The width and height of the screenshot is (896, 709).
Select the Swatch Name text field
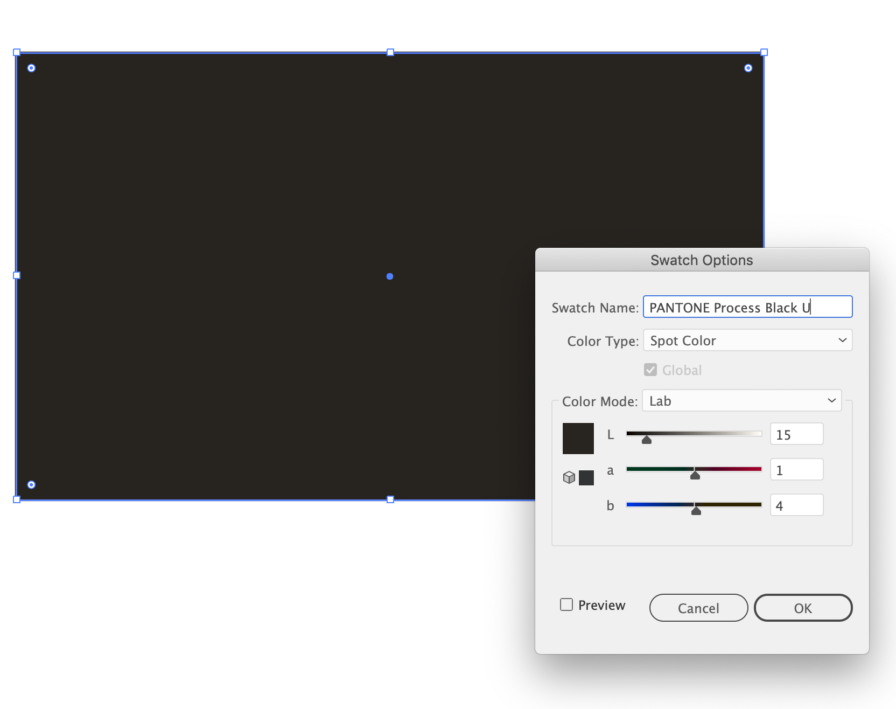(x=747, y=307)
